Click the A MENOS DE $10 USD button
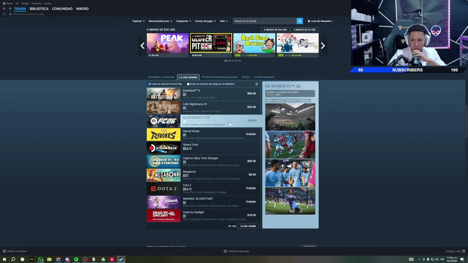The height and width of the screenshot is (263, 468). 275,30
